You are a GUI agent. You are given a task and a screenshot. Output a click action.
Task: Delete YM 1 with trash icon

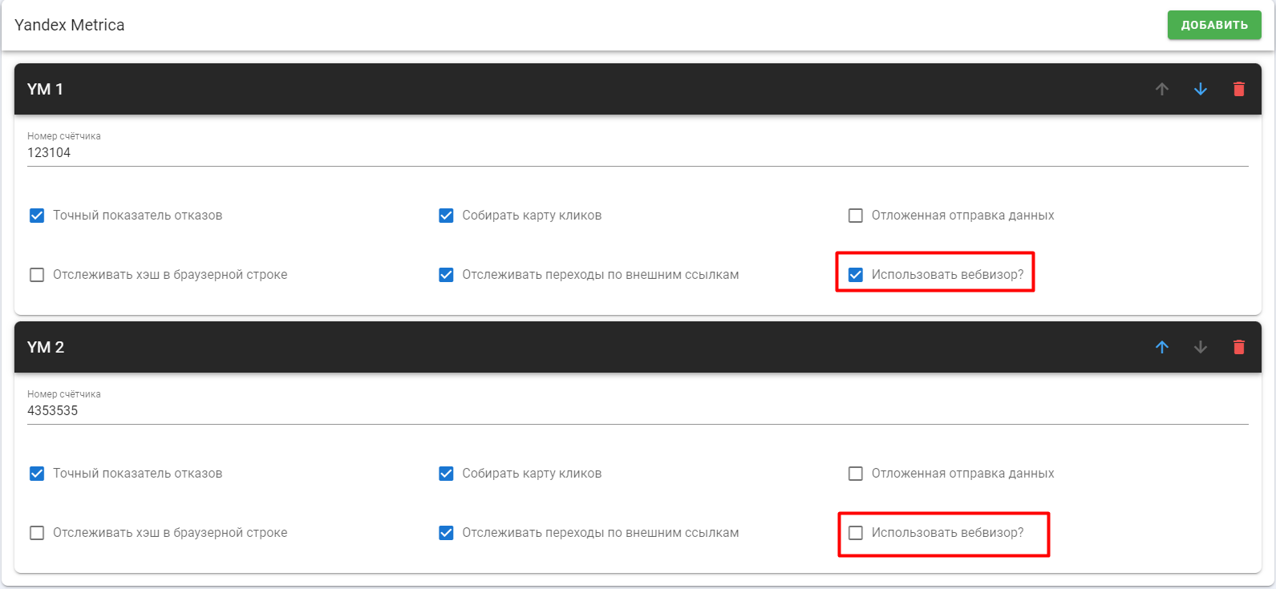1239,89
